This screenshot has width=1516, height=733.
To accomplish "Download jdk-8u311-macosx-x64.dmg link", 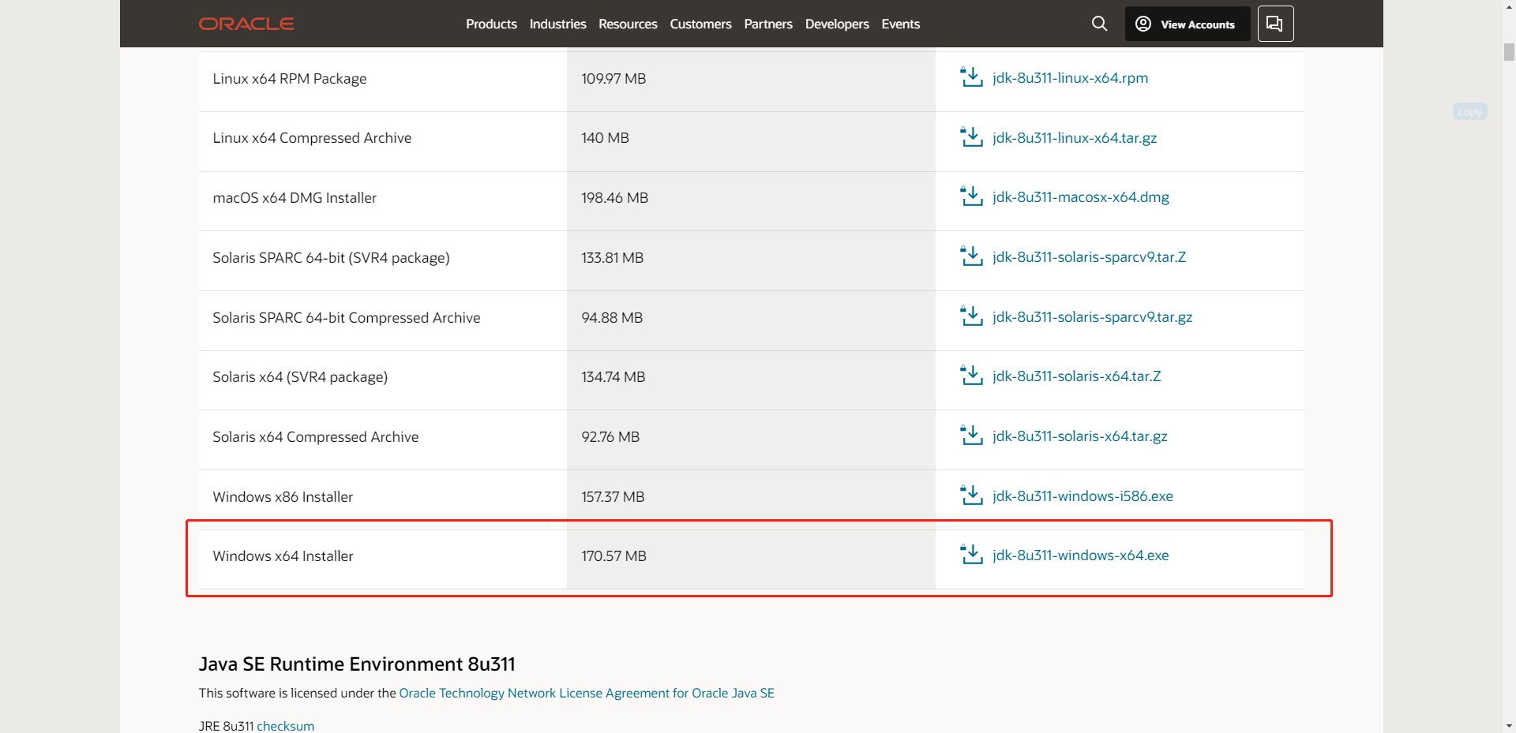I will 1081,197.
